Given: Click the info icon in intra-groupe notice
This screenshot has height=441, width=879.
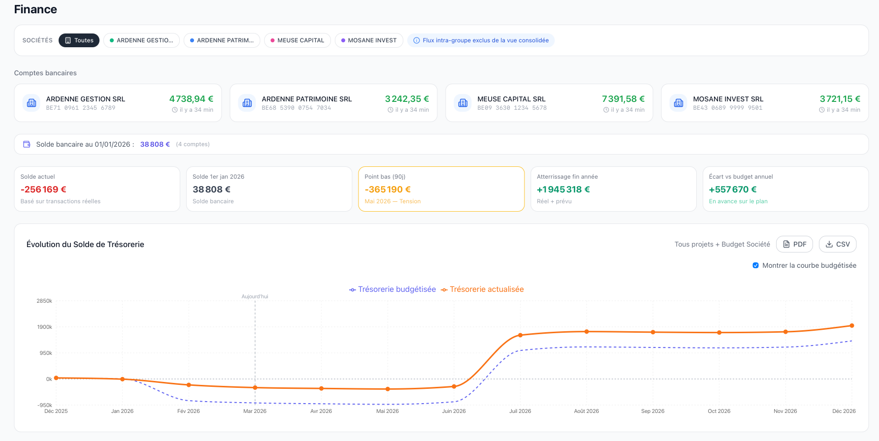Looking at the screenshot, I should [417, 40].
